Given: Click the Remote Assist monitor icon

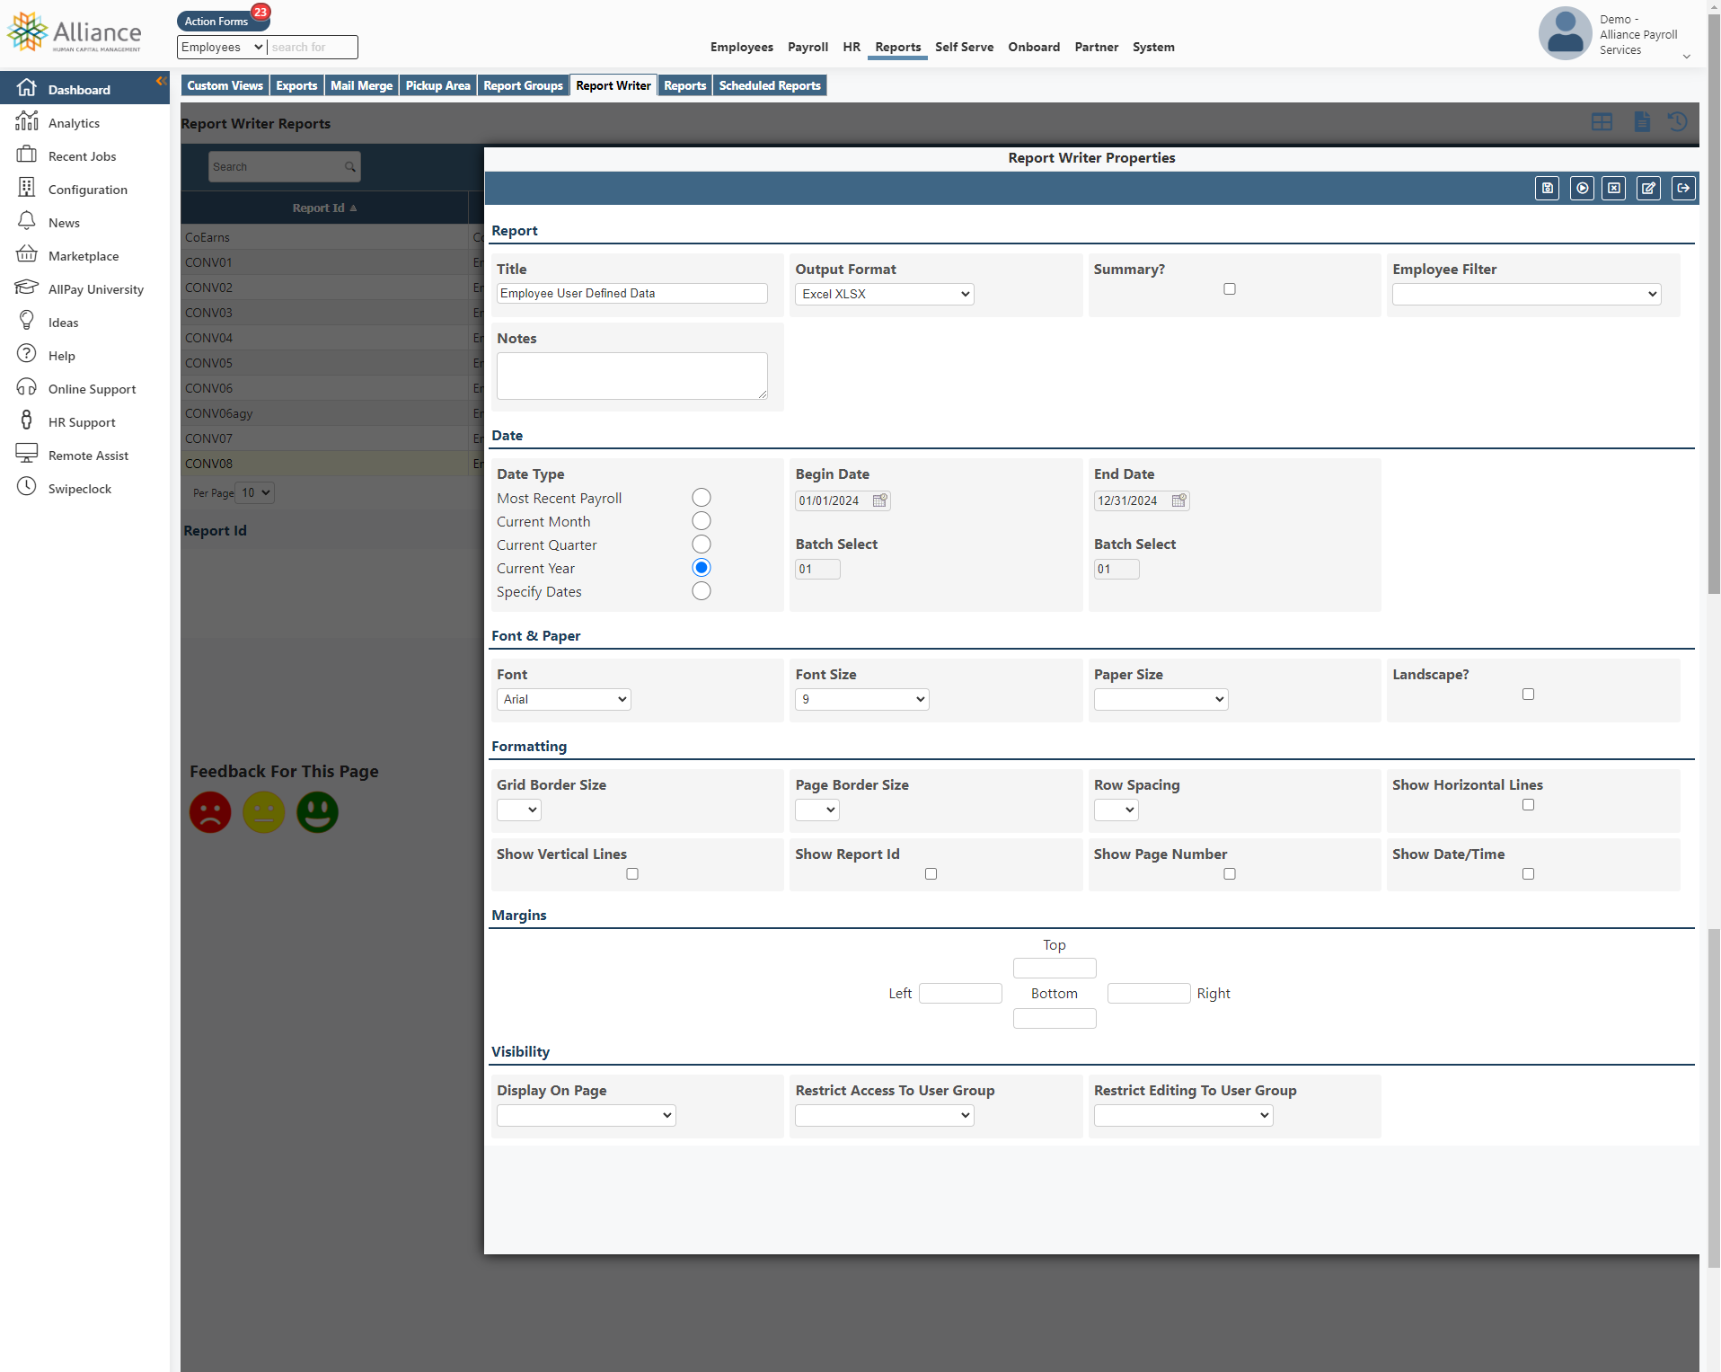Looking at the screenshot, I should click(x=27, y=454).
